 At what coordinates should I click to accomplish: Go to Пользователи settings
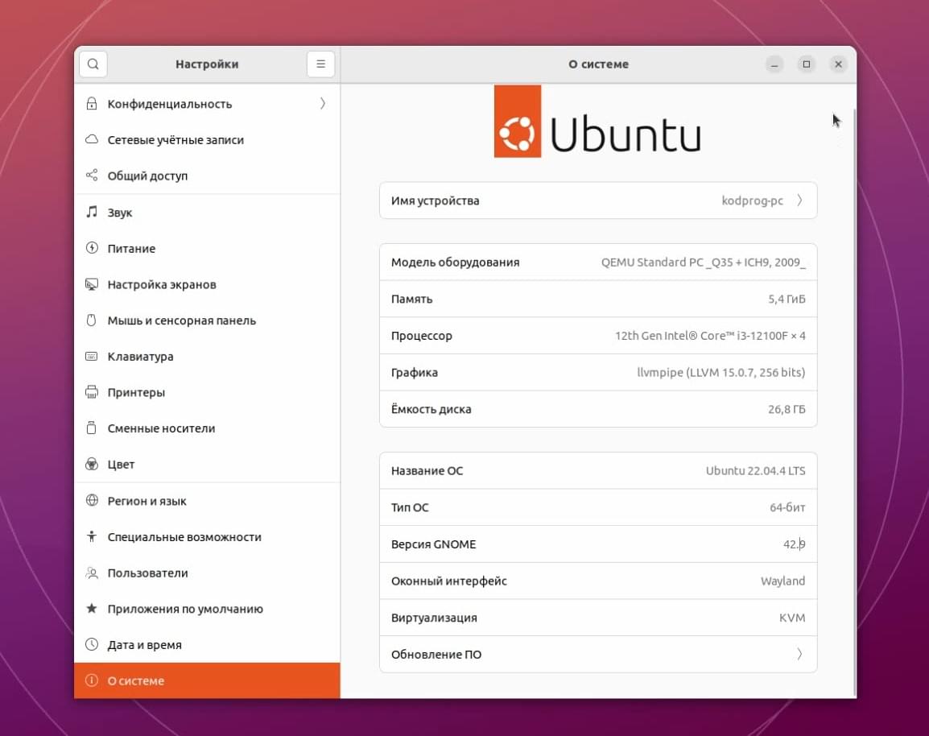207,573
